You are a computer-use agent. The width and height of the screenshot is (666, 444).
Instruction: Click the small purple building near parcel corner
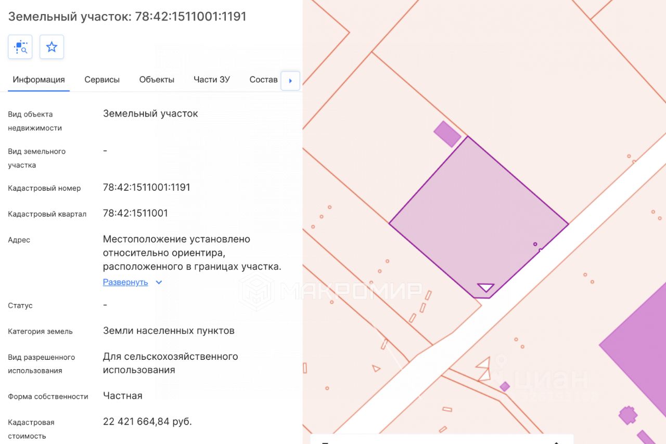[447, 134]
